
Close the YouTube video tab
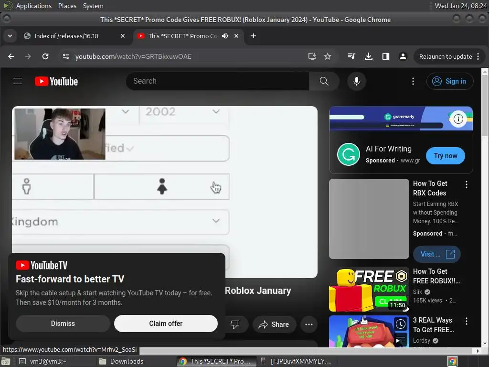click(x=236, y=36)
